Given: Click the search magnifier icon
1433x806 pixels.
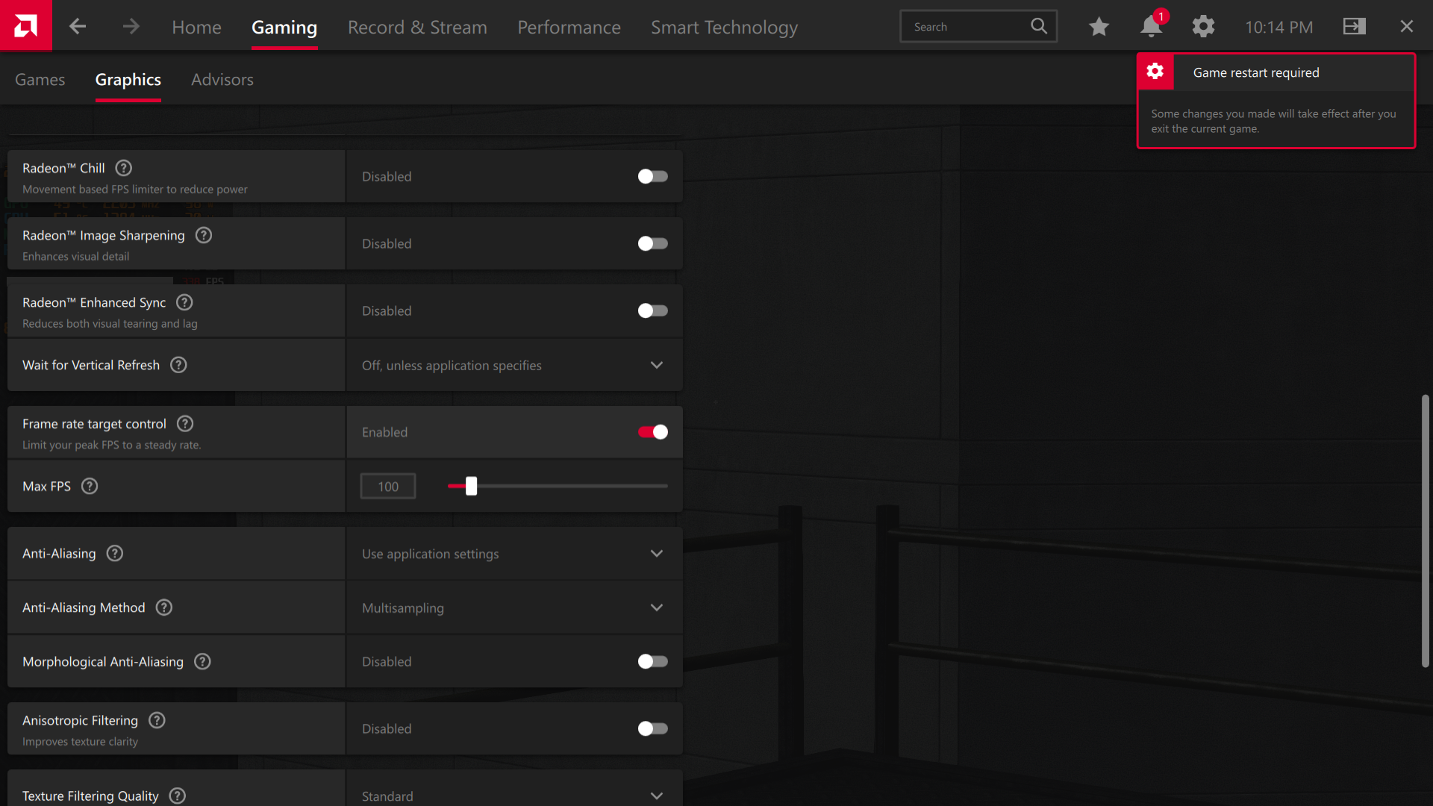Looking at the screenshot, I should click(1038, 26).
